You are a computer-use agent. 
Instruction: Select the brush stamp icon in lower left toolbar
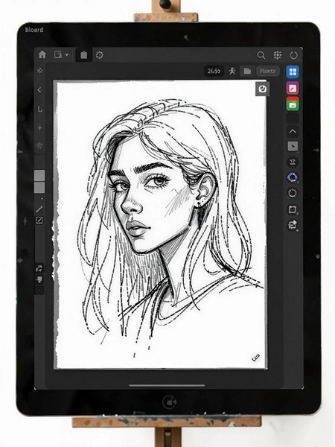coord(39,279)
